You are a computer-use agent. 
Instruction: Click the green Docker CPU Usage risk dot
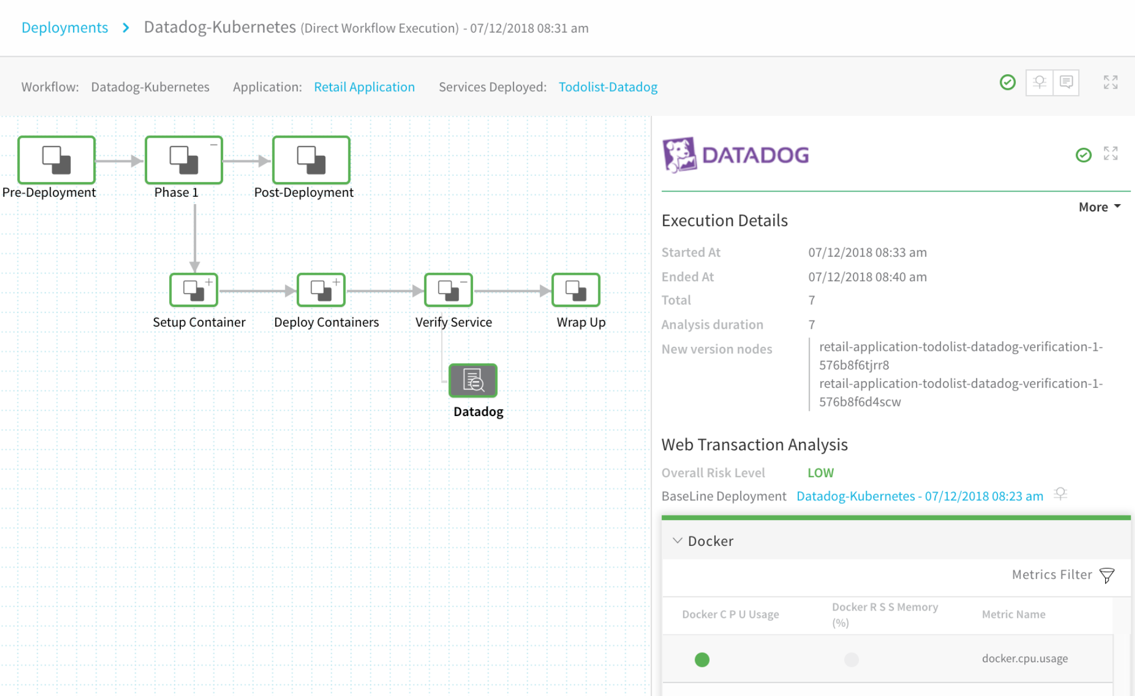point(702,659)
